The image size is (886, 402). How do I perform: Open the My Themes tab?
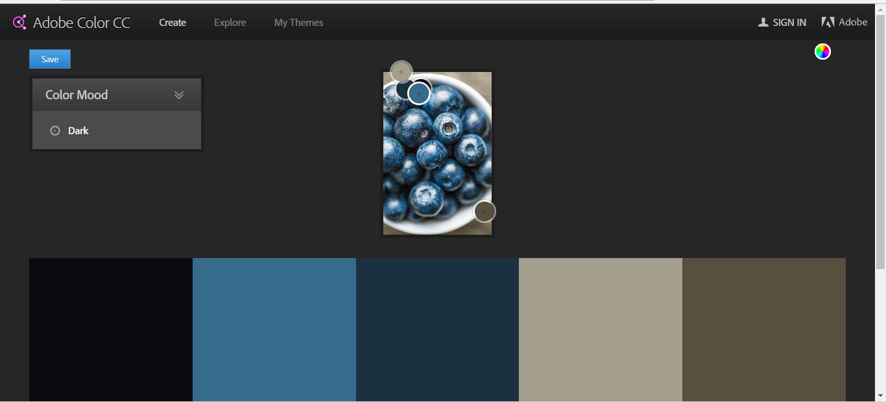point(298,23)
